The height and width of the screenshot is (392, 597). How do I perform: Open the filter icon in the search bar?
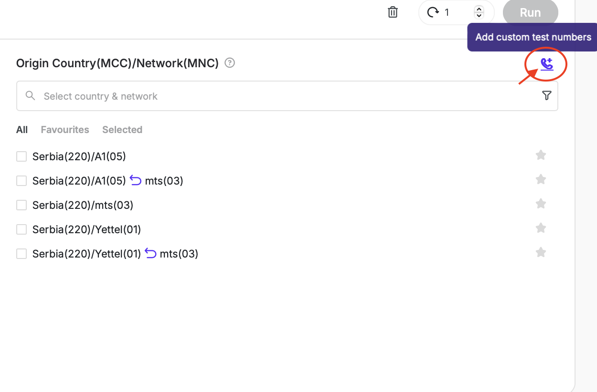pos(547,95)
